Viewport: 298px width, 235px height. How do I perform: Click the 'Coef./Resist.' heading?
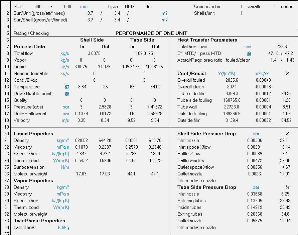click(x=192, y=74)
